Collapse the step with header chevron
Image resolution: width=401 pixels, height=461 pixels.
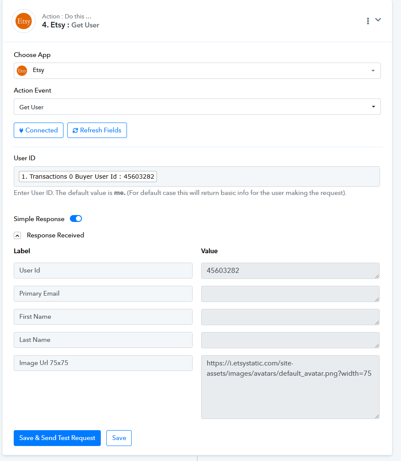click(x=378, y=20)
